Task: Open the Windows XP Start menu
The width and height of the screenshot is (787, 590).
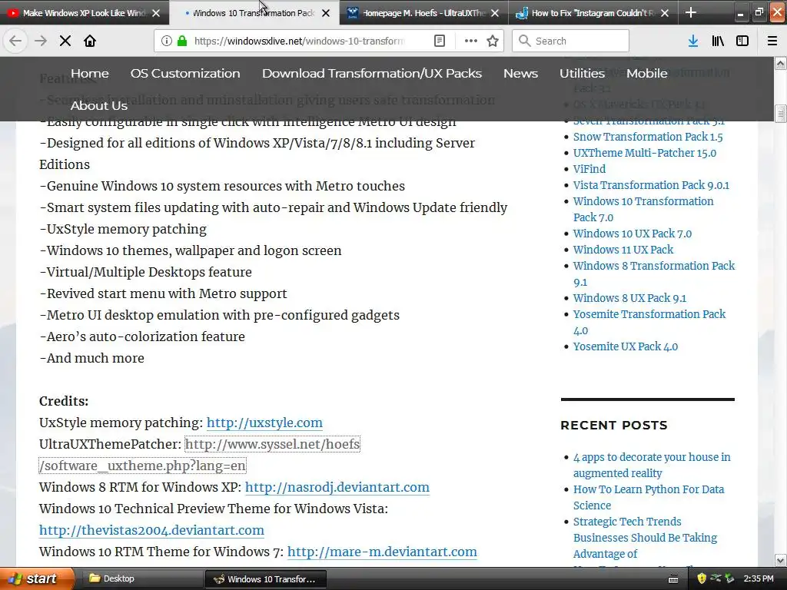Action: (37, 579)
